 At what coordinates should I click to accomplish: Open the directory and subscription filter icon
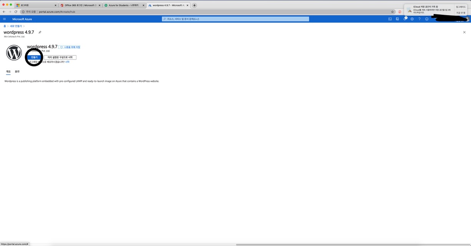[397, 19]
